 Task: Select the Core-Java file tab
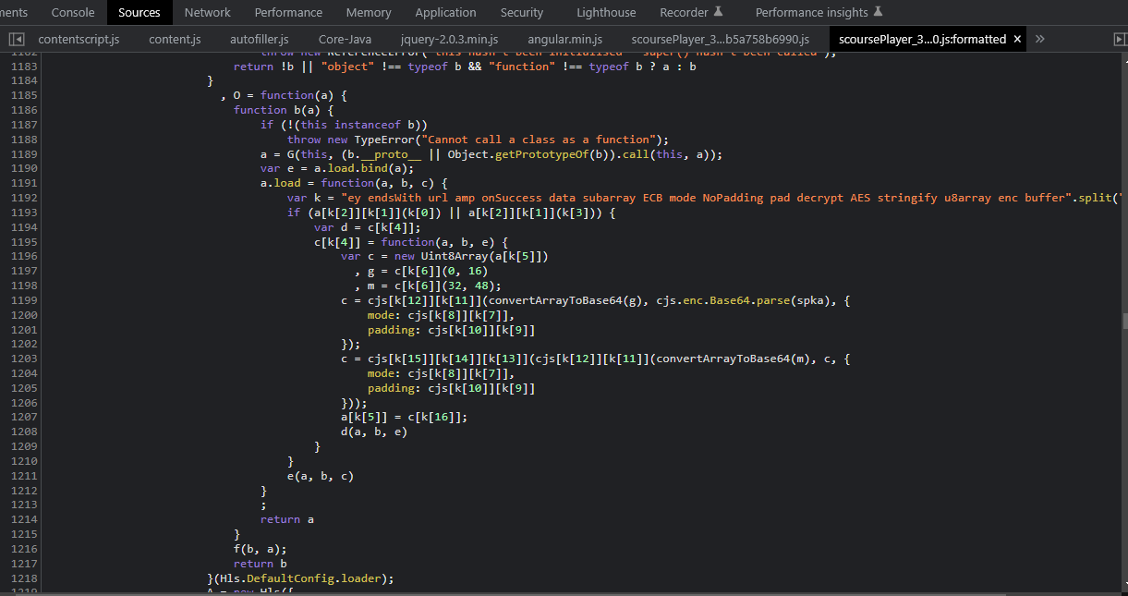[x=345, y=40]
